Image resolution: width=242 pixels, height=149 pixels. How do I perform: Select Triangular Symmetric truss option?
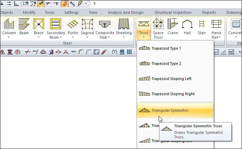tap(175, 110)
